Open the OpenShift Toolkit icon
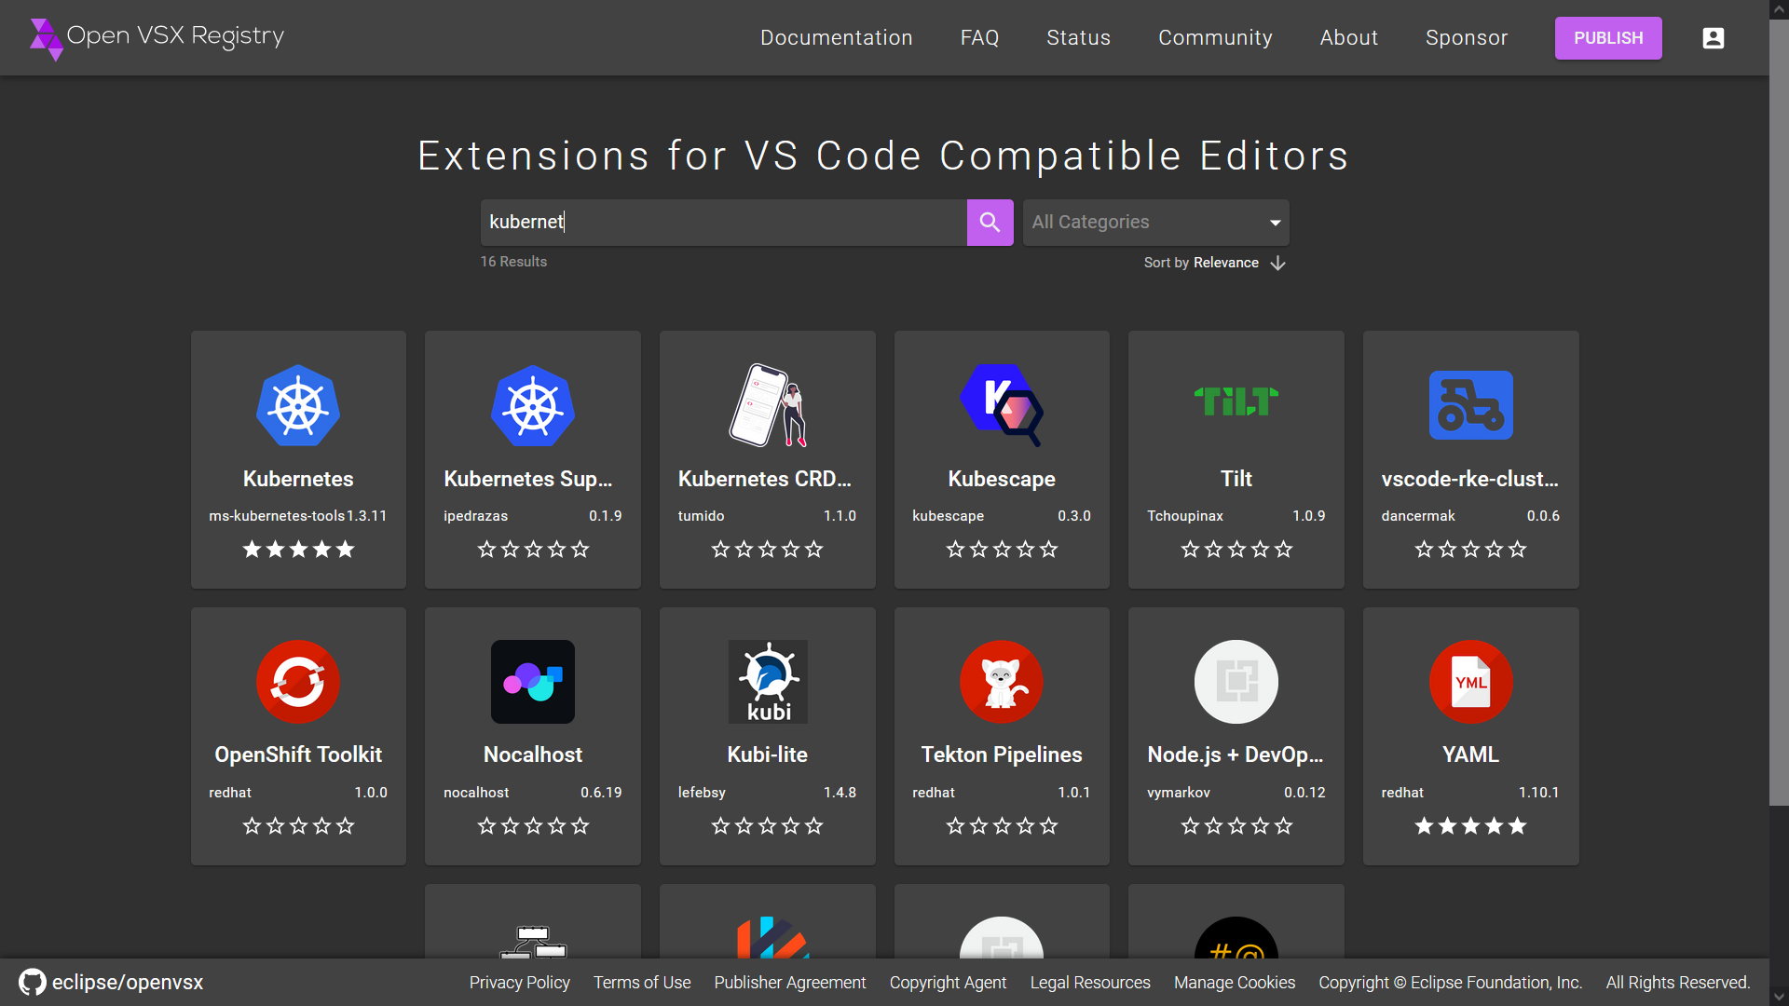The image size is (1789, 1006). [x=298, y=682]
